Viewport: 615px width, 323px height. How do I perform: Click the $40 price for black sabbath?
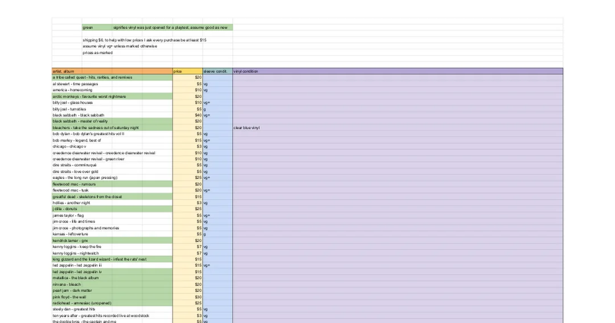[x=187, y=116]
